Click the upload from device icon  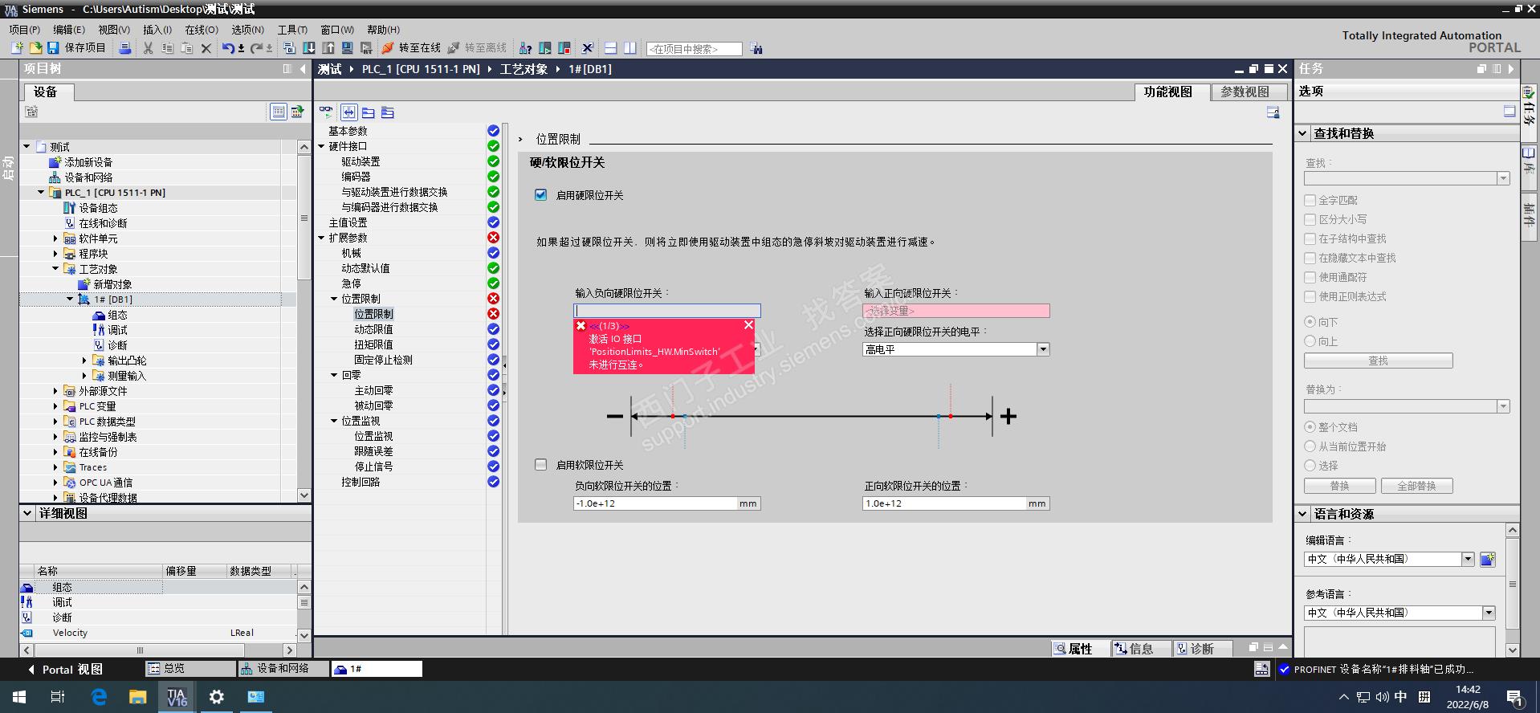click(328, 48)
